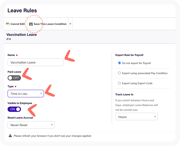
Task: Click the Cancel Edit button
Action: point(15,24)
